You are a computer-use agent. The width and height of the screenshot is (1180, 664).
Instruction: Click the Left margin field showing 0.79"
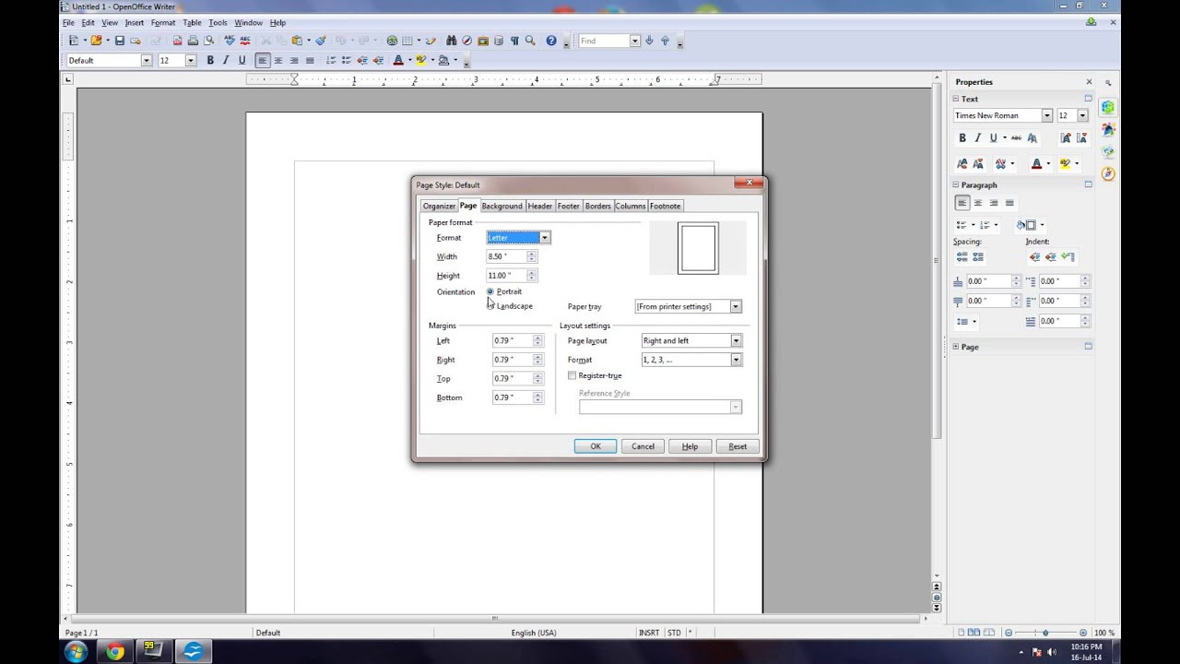point(512,340)
